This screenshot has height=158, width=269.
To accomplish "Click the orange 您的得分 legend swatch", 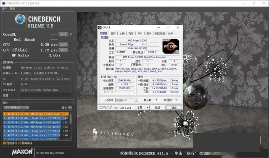I will click(5, 143).
